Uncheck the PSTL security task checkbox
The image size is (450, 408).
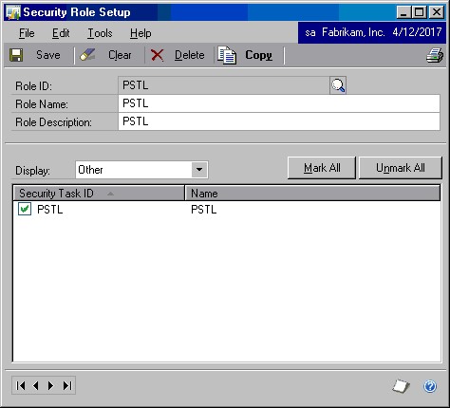25,209
